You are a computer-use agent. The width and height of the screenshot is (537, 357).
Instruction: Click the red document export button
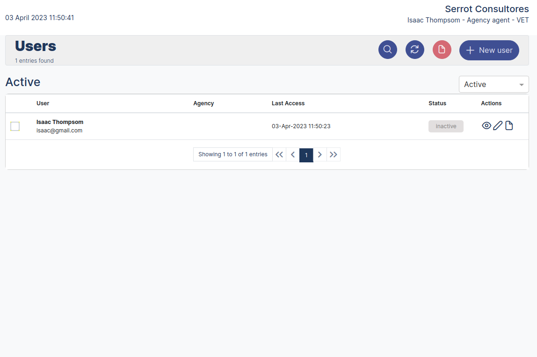click(x=442, y=50)
